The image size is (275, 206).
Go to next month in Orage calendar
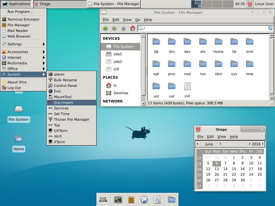click(220, 144)
